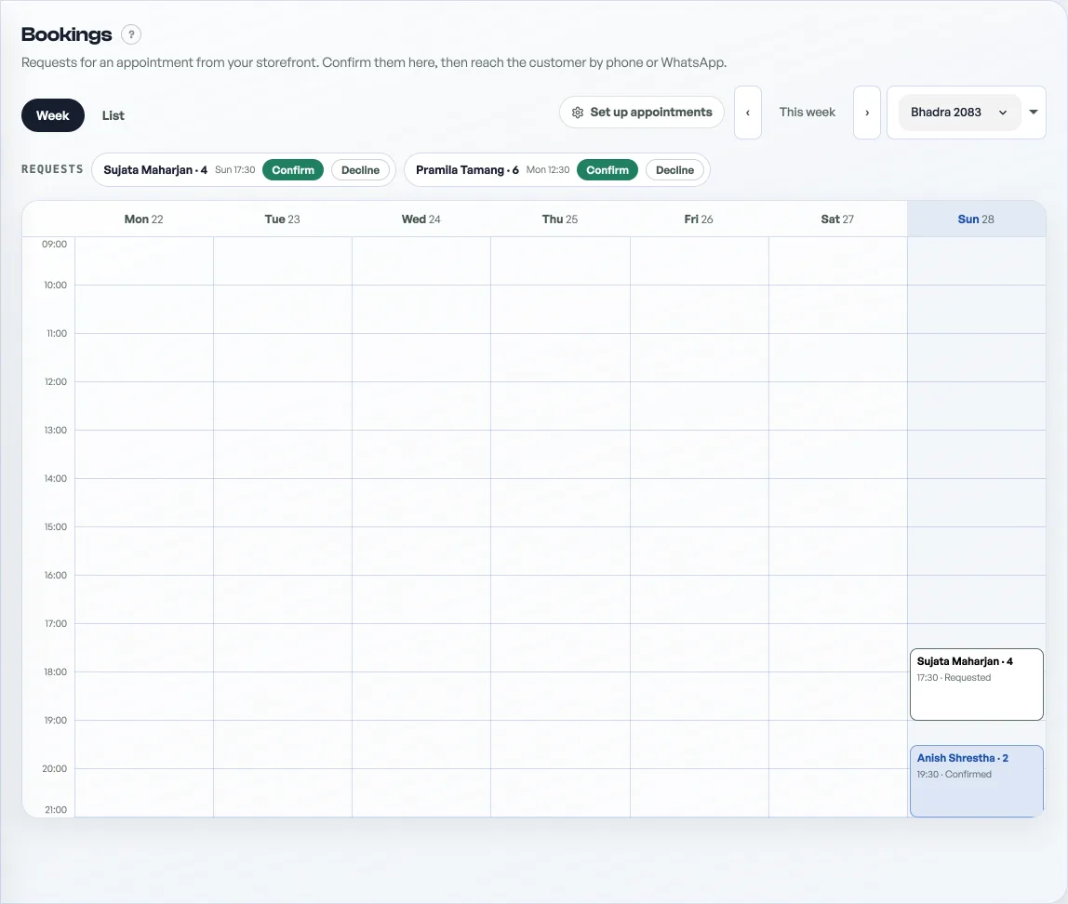The height and width of the screenshot is (904, 1068).
Task: Click the 21:00 time label
Action: click(x=56, y=809)
